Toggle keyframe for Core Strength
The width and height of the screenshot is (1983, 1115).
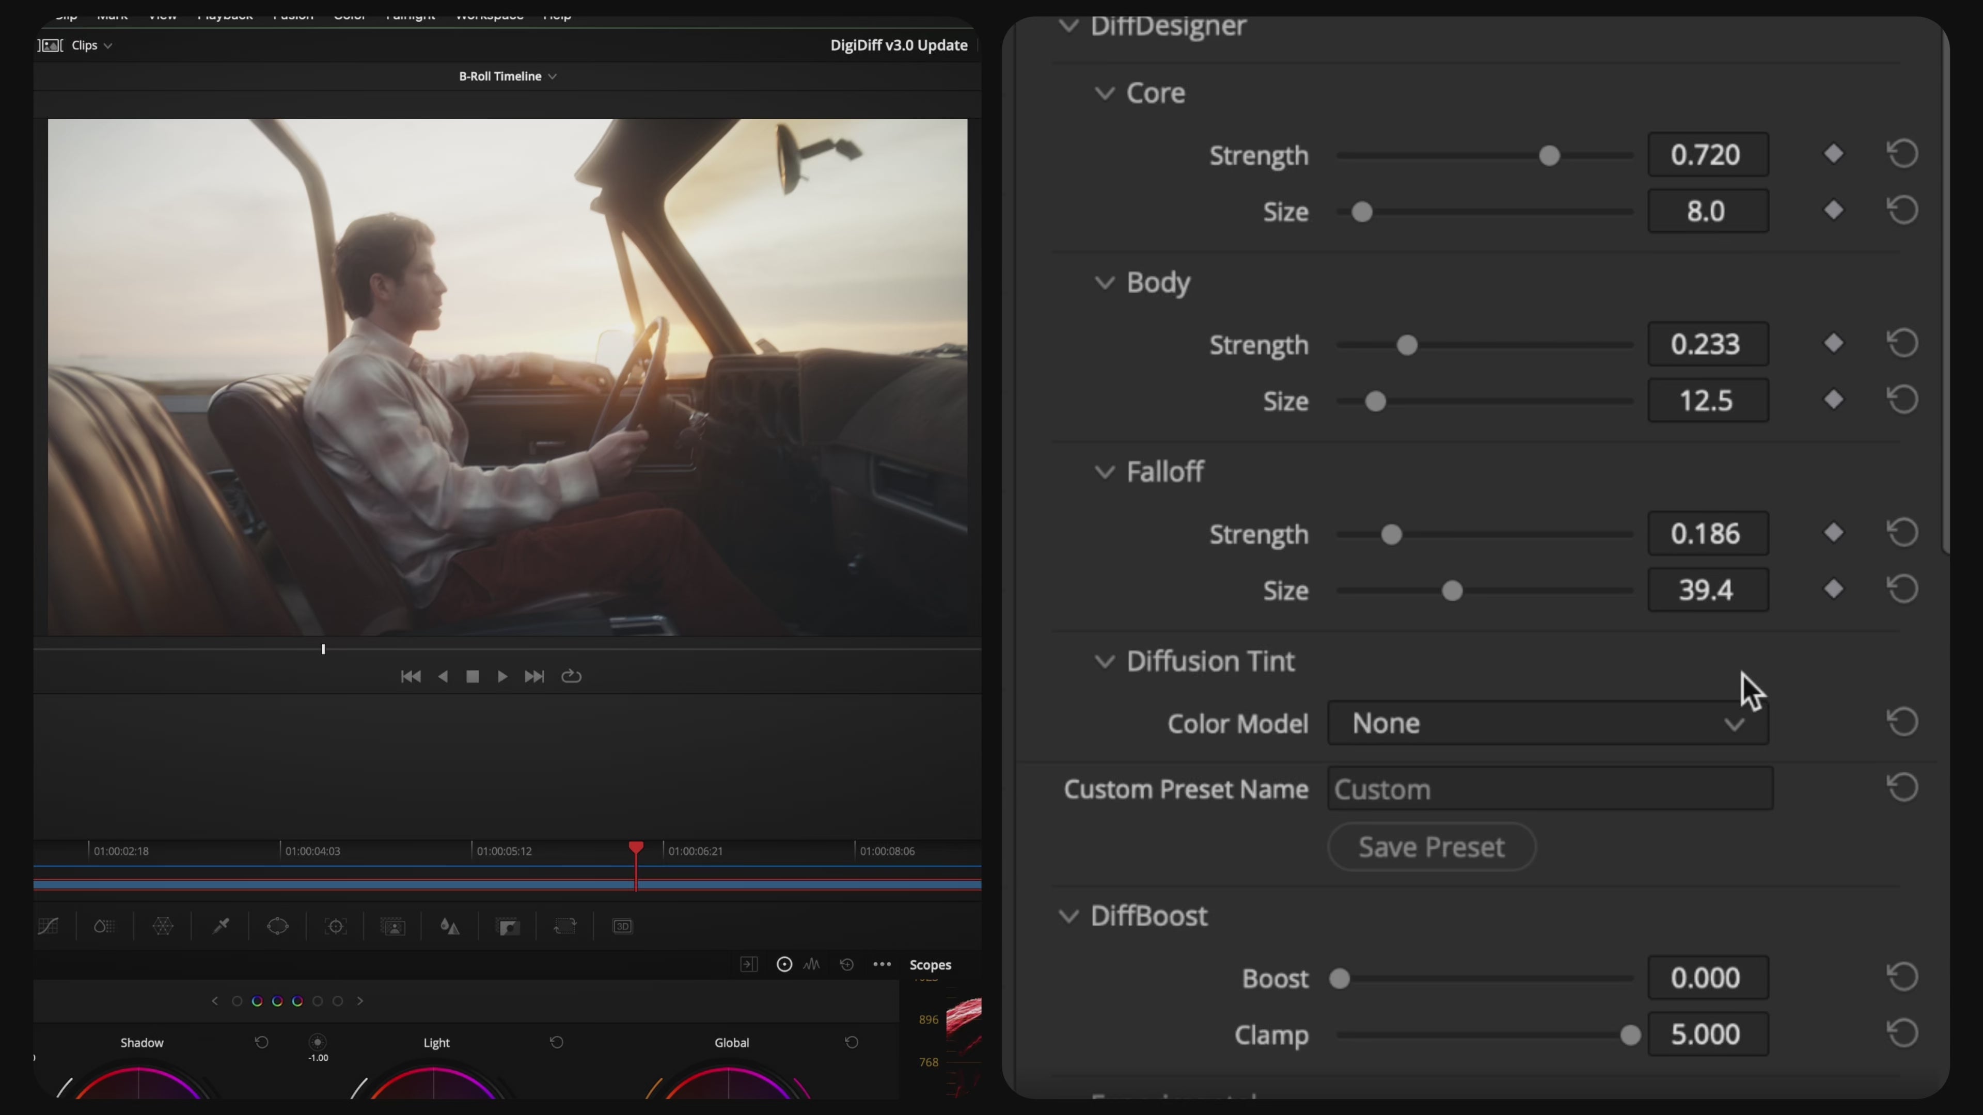1834,154
